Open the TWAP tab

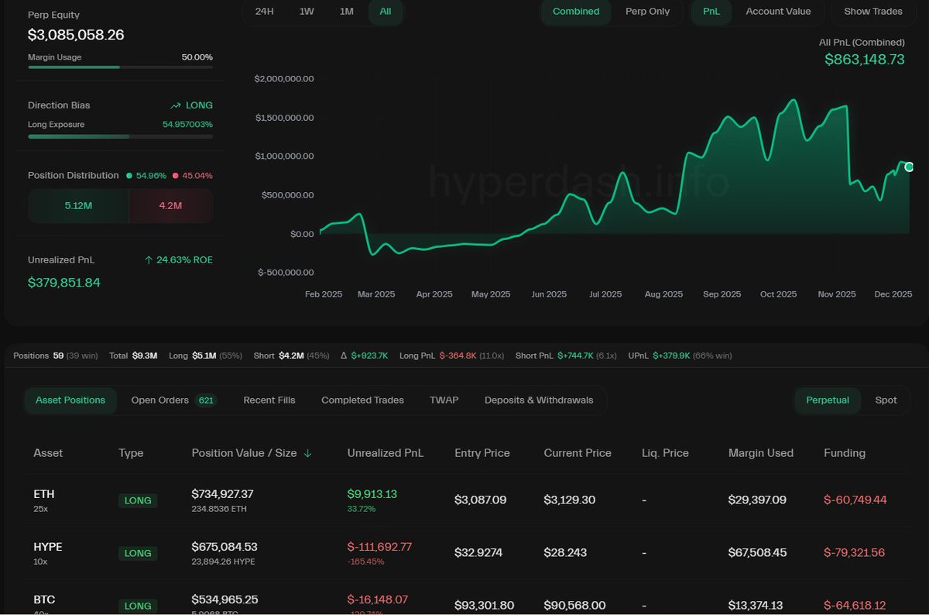click(x=444, y=400)
